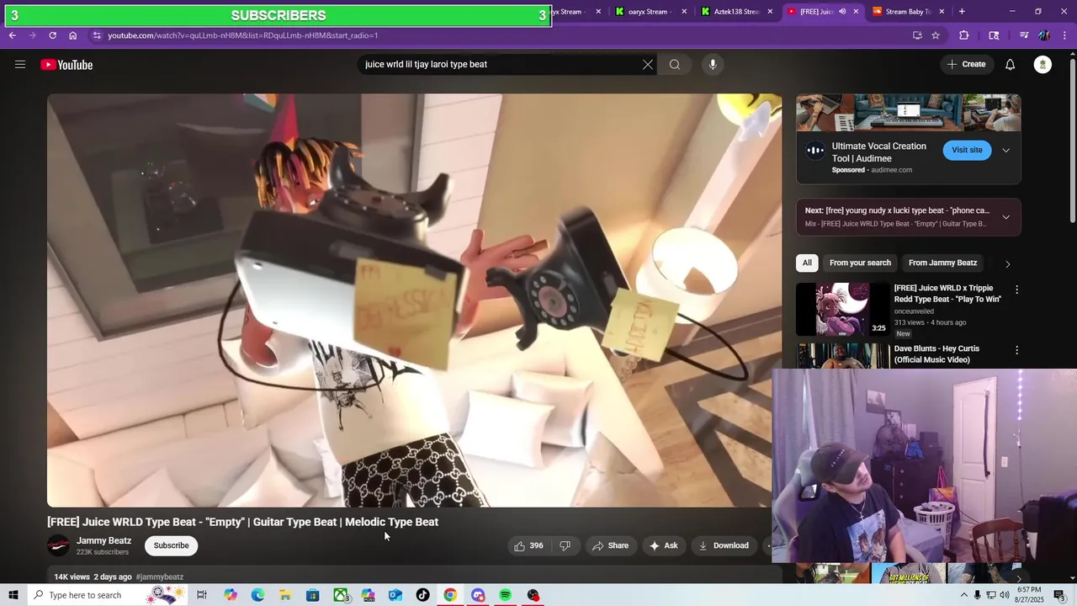Download the video
Screen dimensions: 1077x606
pos(724,545)
